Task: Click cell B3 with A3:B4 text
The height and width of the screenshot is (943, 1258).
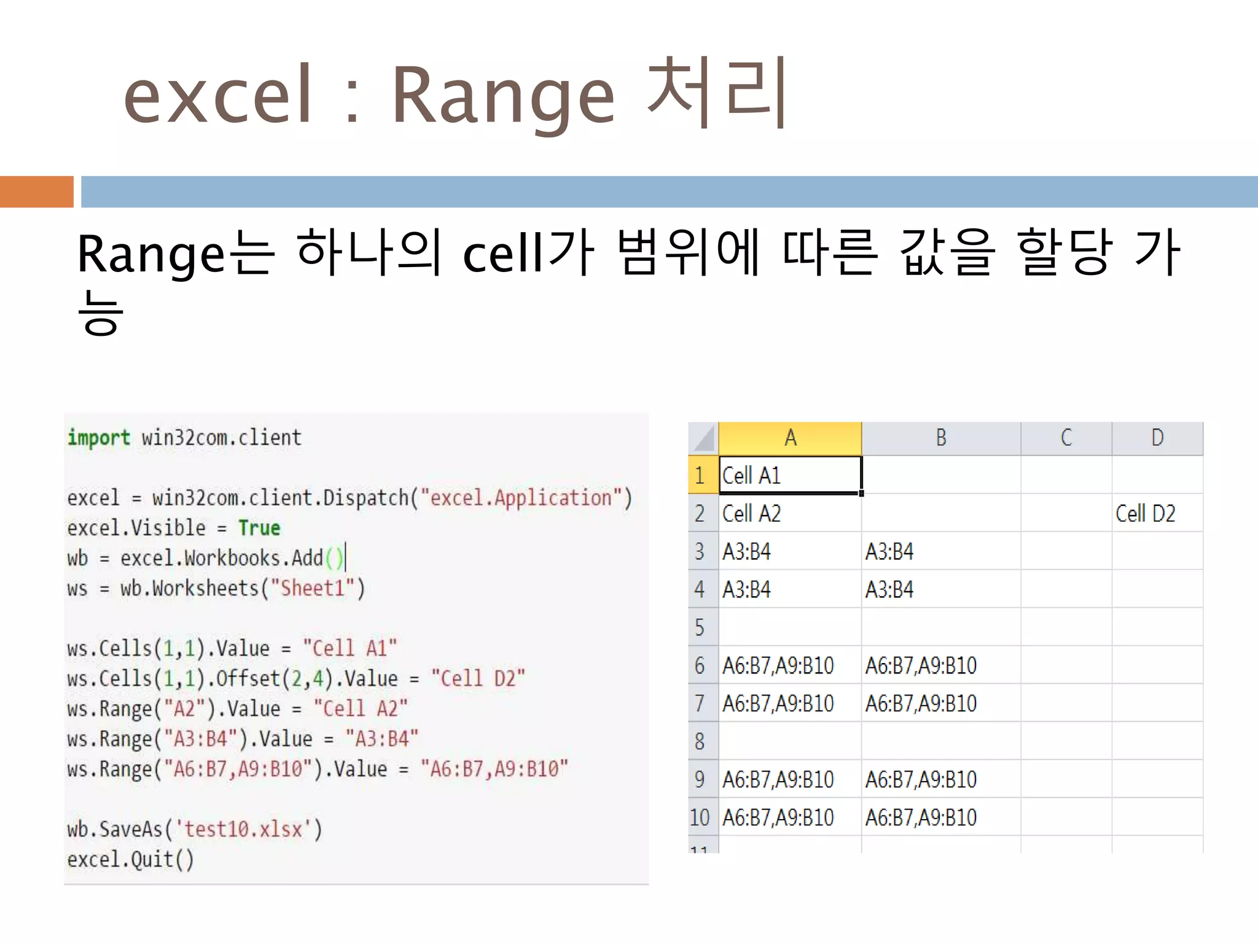Action: point(940,552)
